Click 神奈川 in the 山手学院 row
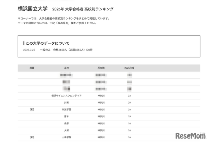The image size is (219, 143). pyautogui.click(x=101, y=137)
